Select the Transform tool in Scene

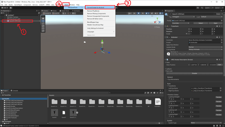(43, 31)
